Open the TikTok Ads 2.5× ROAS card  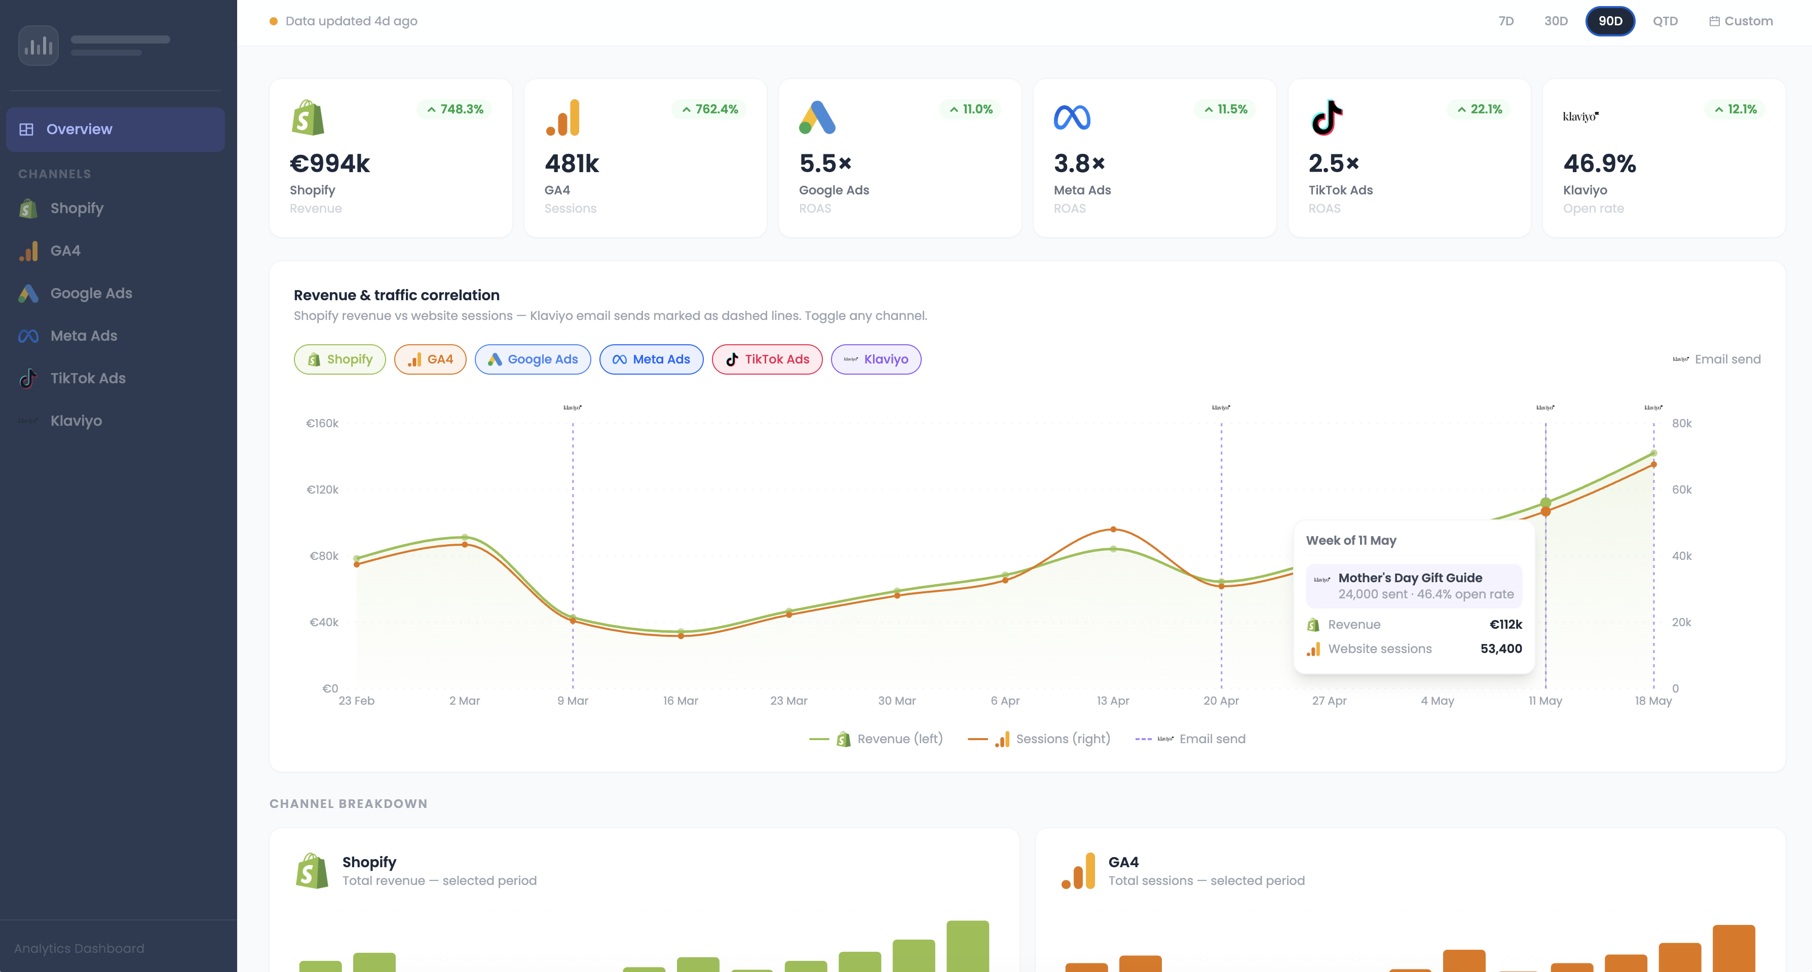tap(1409, 158)
